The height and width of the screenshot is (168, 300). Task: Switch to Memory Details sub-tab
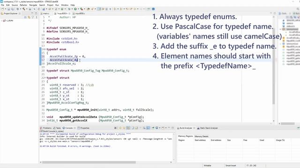click(201, 136)
